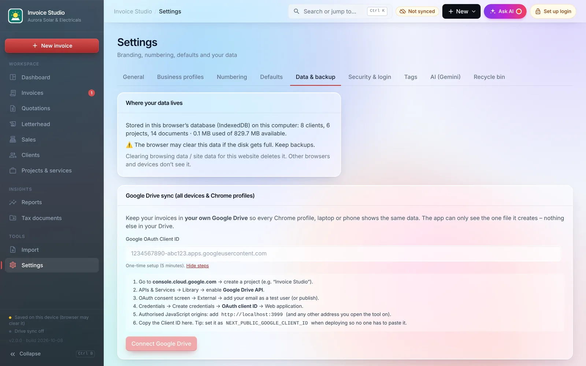Open Dashboard from the sidebar
The image size is (586, 366).
click(52, 77)
